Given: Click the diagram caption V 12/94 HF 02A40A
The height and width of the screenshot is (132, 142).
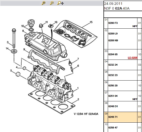Looking at the screenshot, I should click(x=86, y=114).
